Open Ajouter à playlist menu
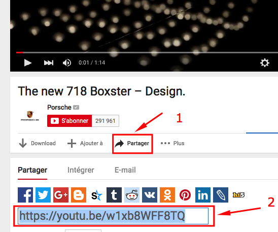Screen dimensions: 278x232 (85, 143)
